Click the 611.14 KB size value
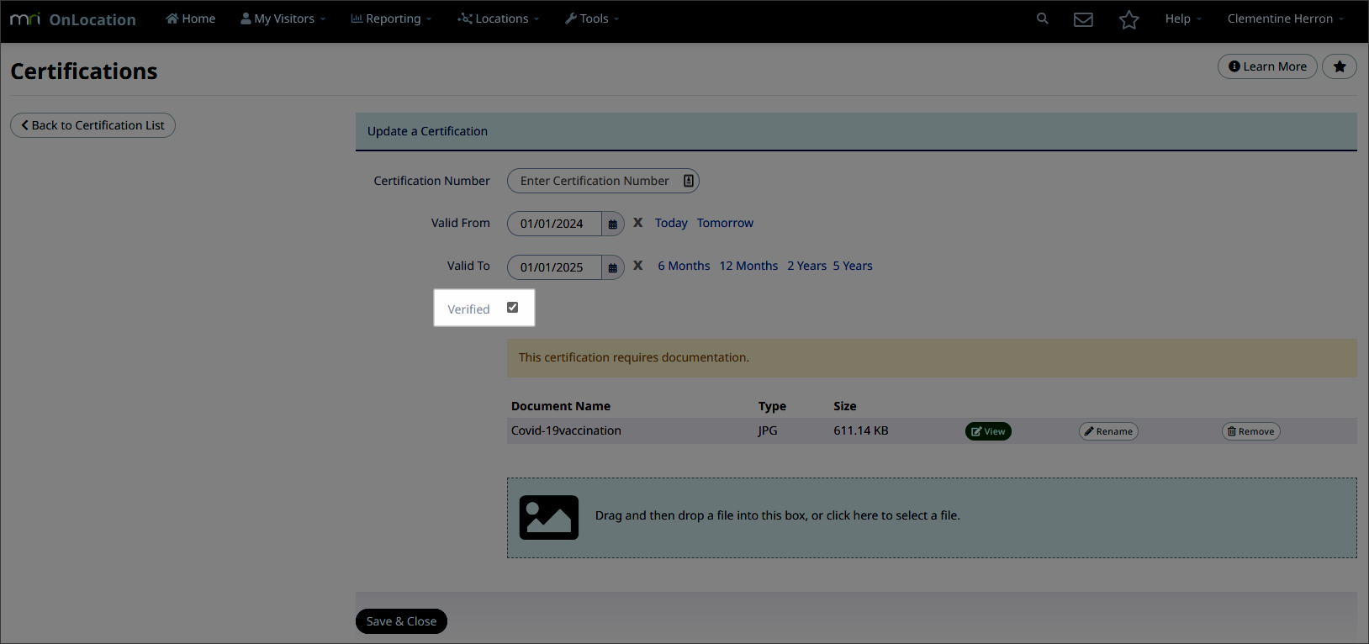The height and width of the screenshot is (644, 1369). click(861, 430)
